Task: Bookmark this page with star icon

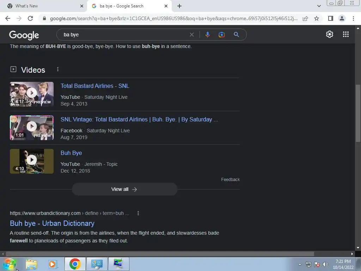Action: (317, 18)
